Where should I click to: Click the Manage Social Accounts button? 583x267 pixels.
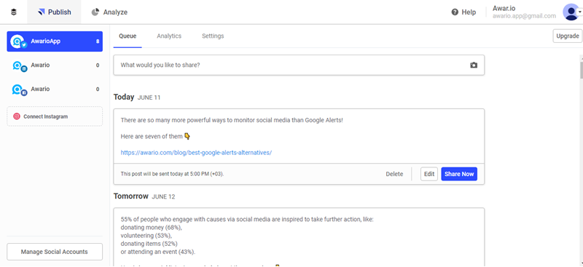[55, 252]
